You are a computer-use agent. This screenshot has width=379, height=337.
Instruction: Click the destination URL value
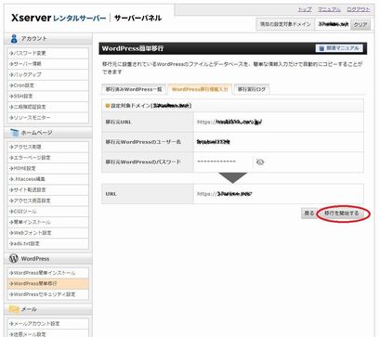coord(225,194)
